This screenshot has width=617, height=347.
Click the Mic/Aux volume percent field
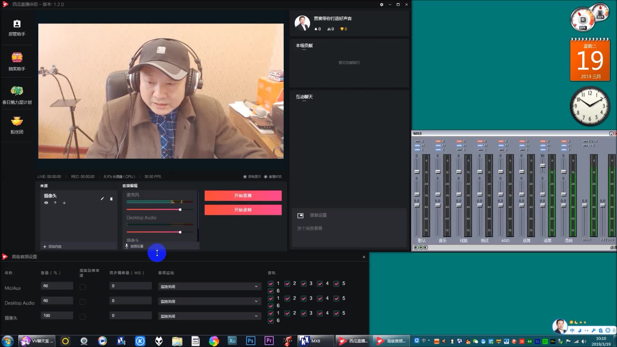point(57,286)
